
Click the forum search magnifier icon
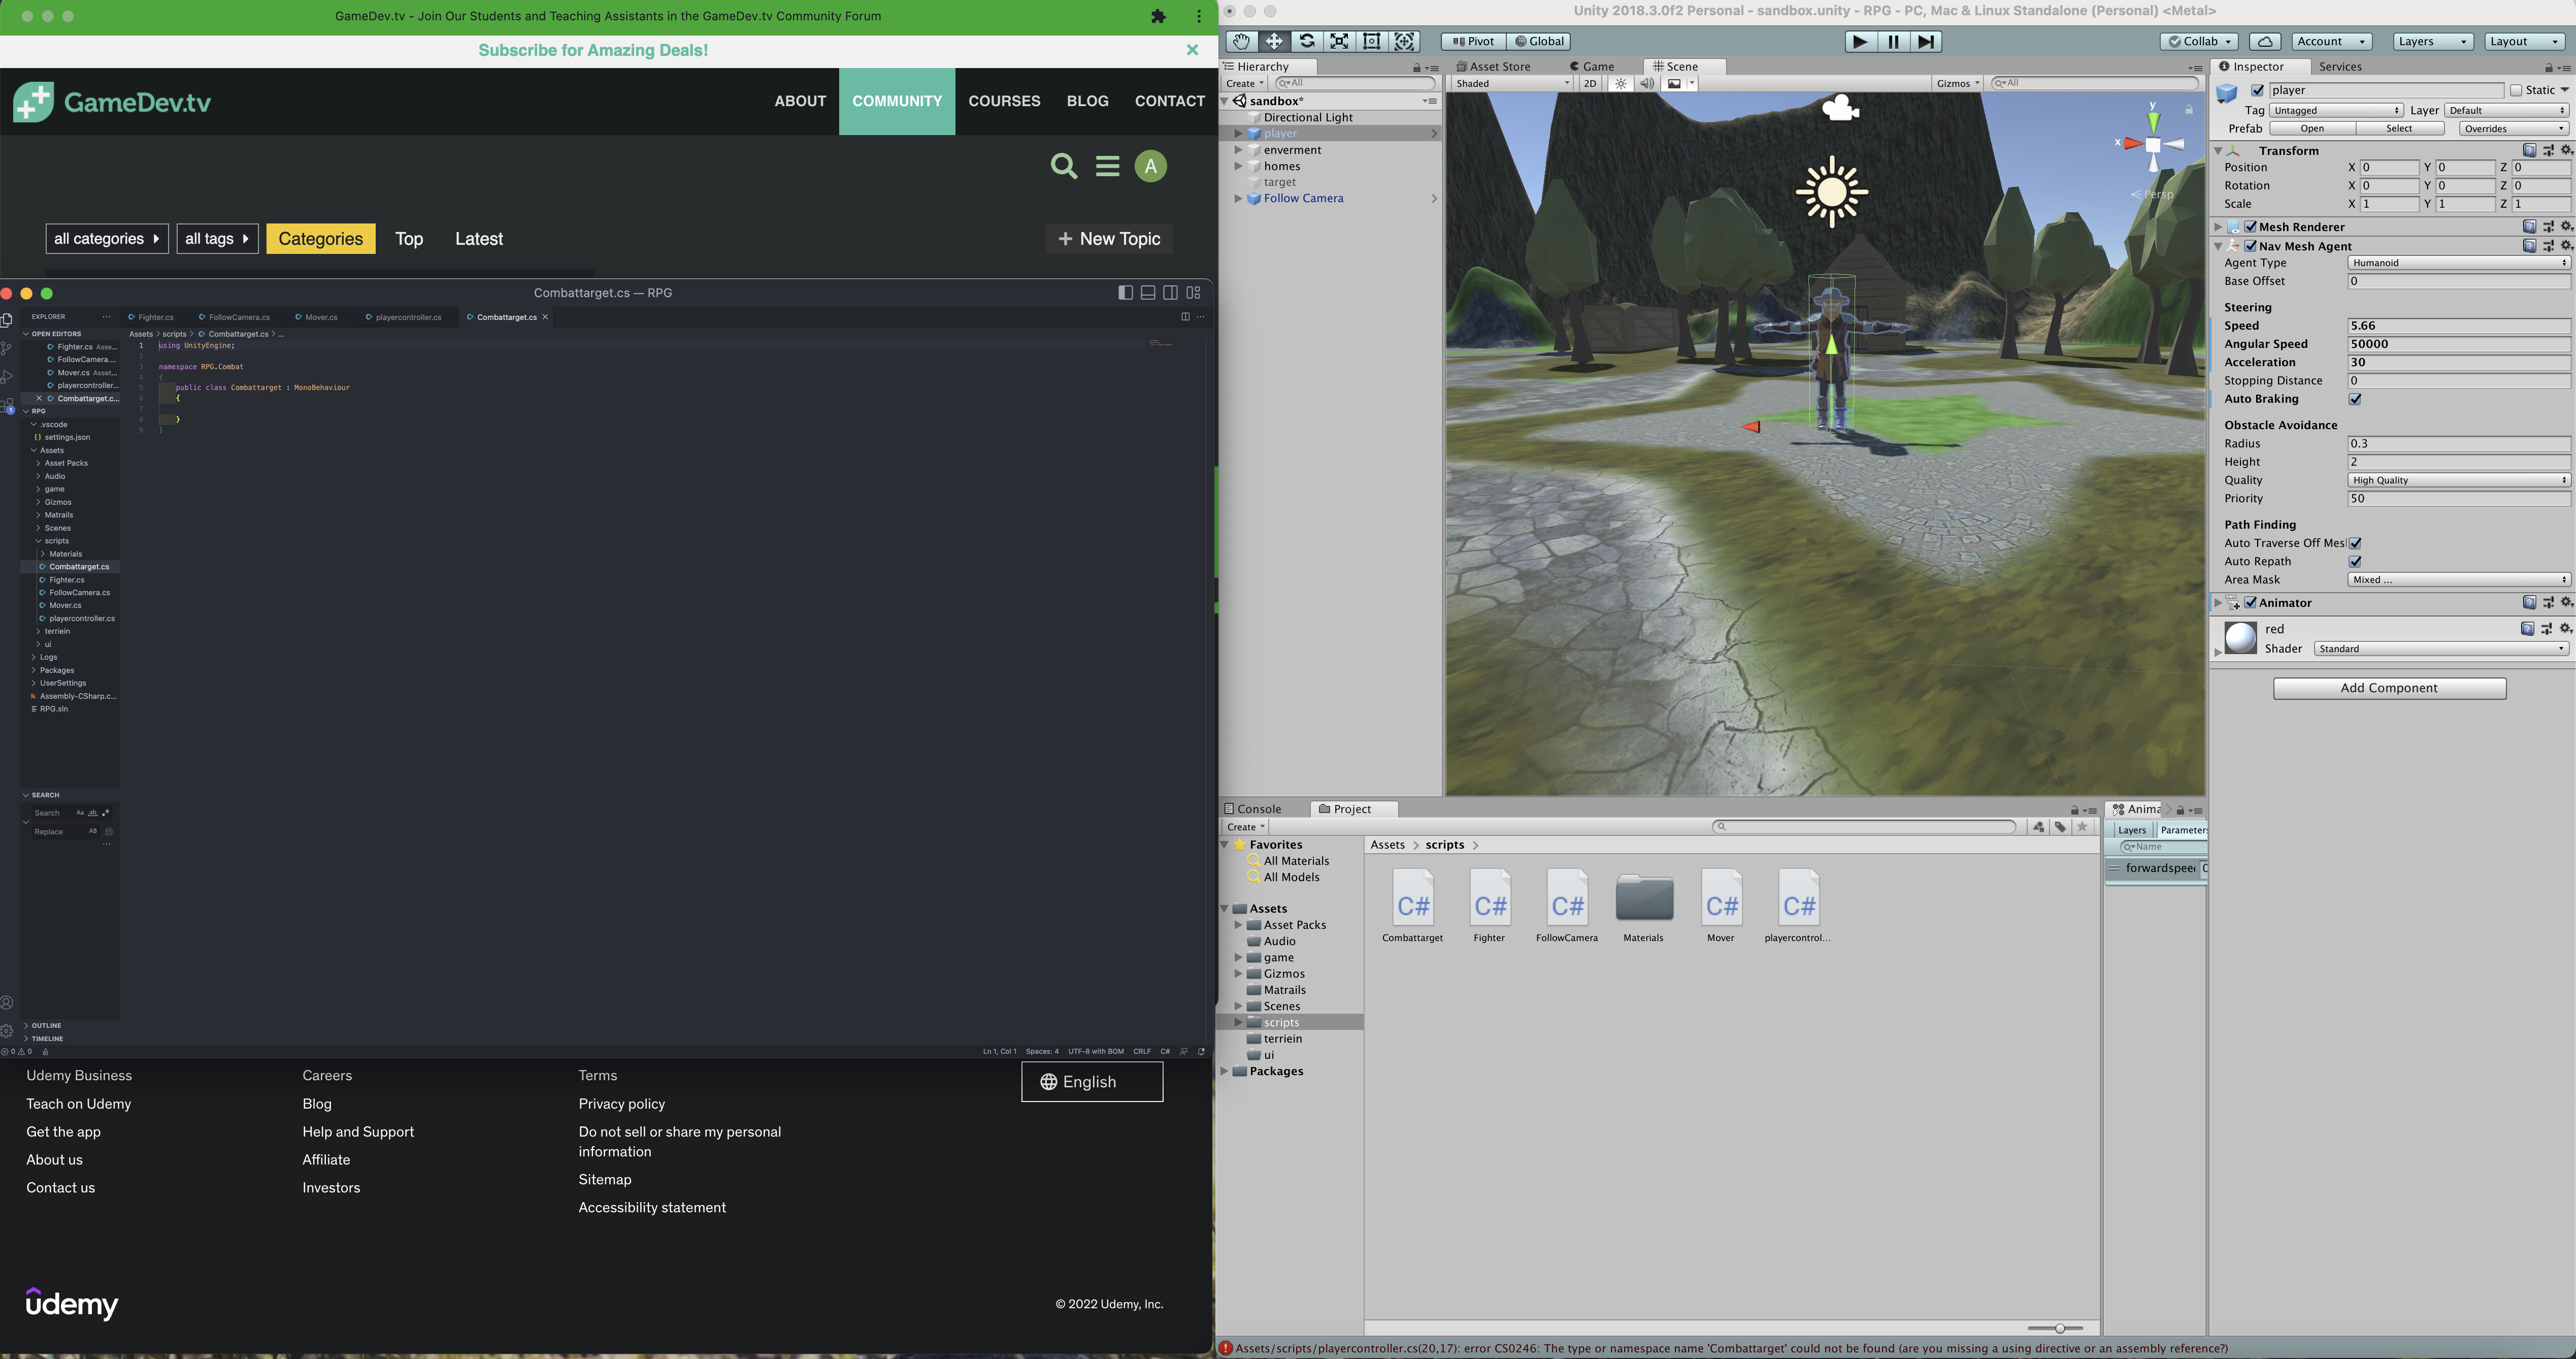pyautogui.click(x=1064, y=166)
